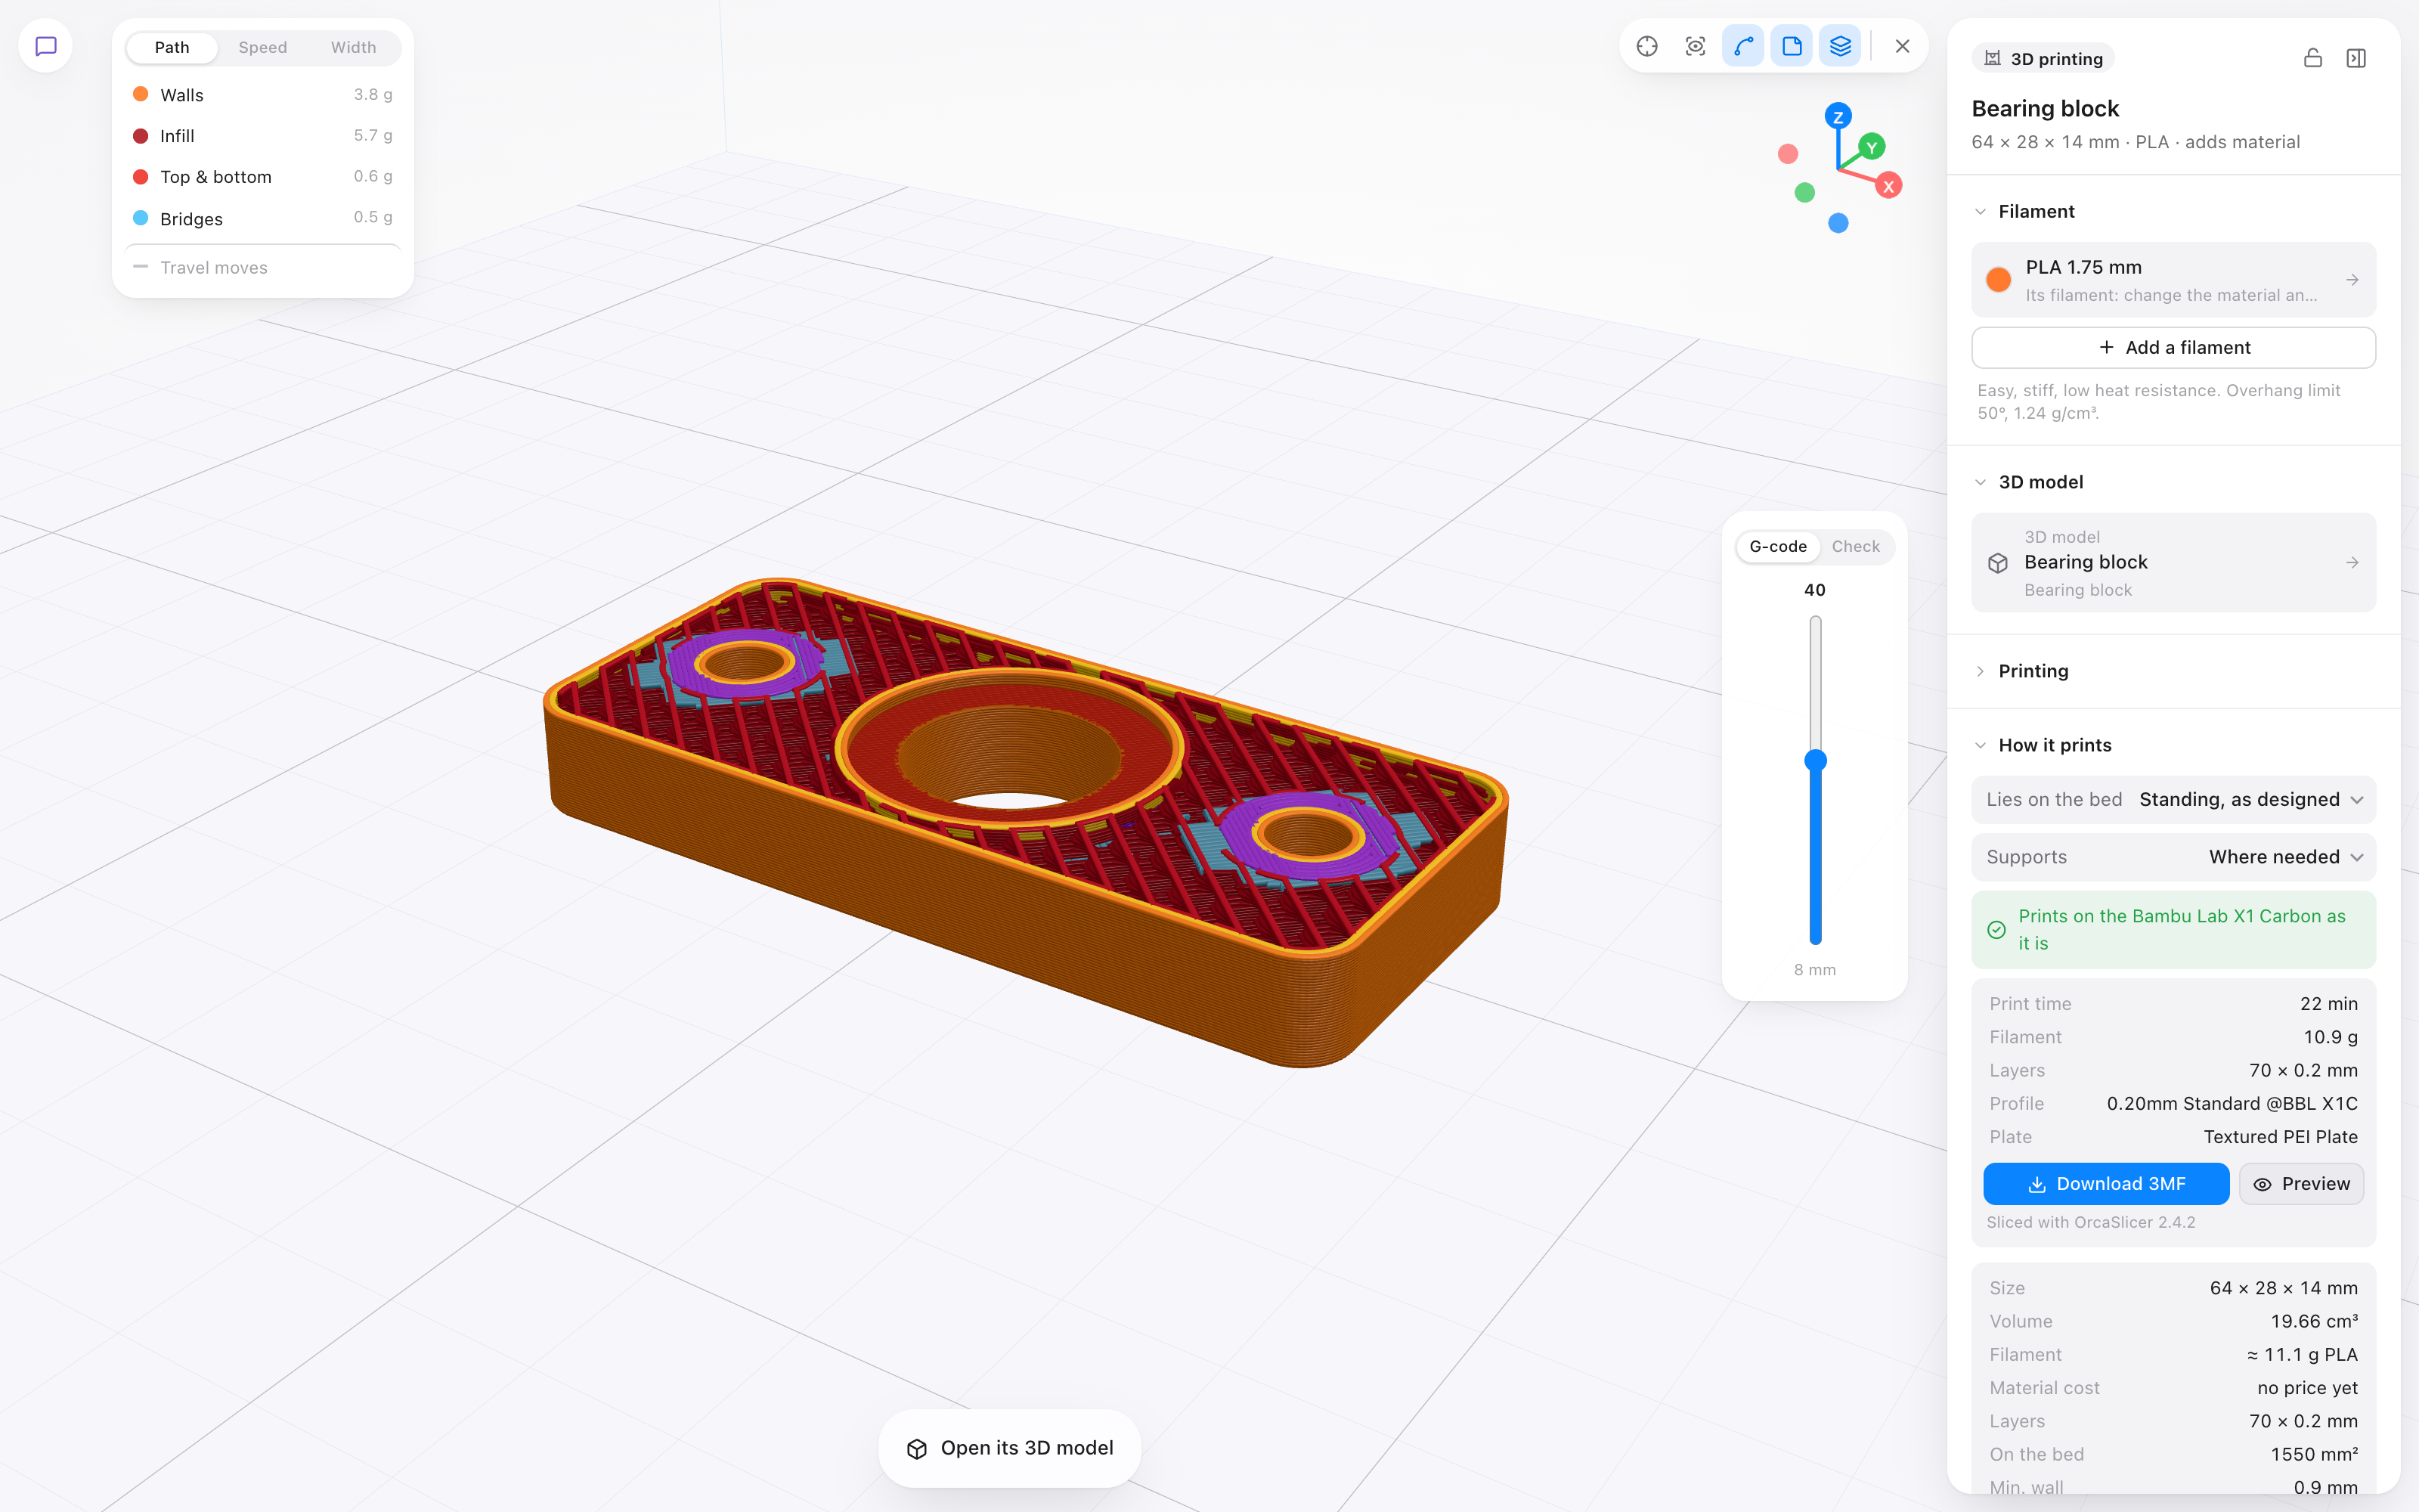Open the Supports dropdown

[2173, 857]
